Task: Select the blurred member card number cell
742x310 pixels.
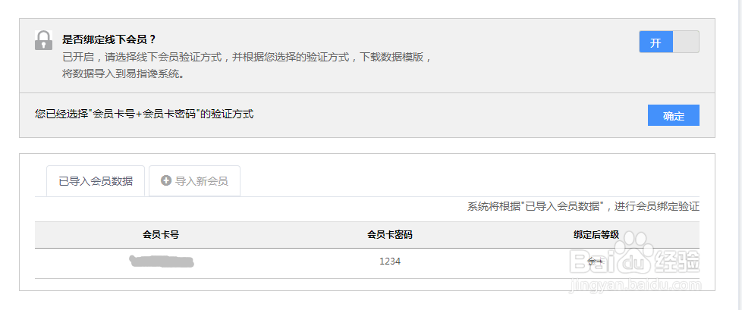Action: (161, 262)
